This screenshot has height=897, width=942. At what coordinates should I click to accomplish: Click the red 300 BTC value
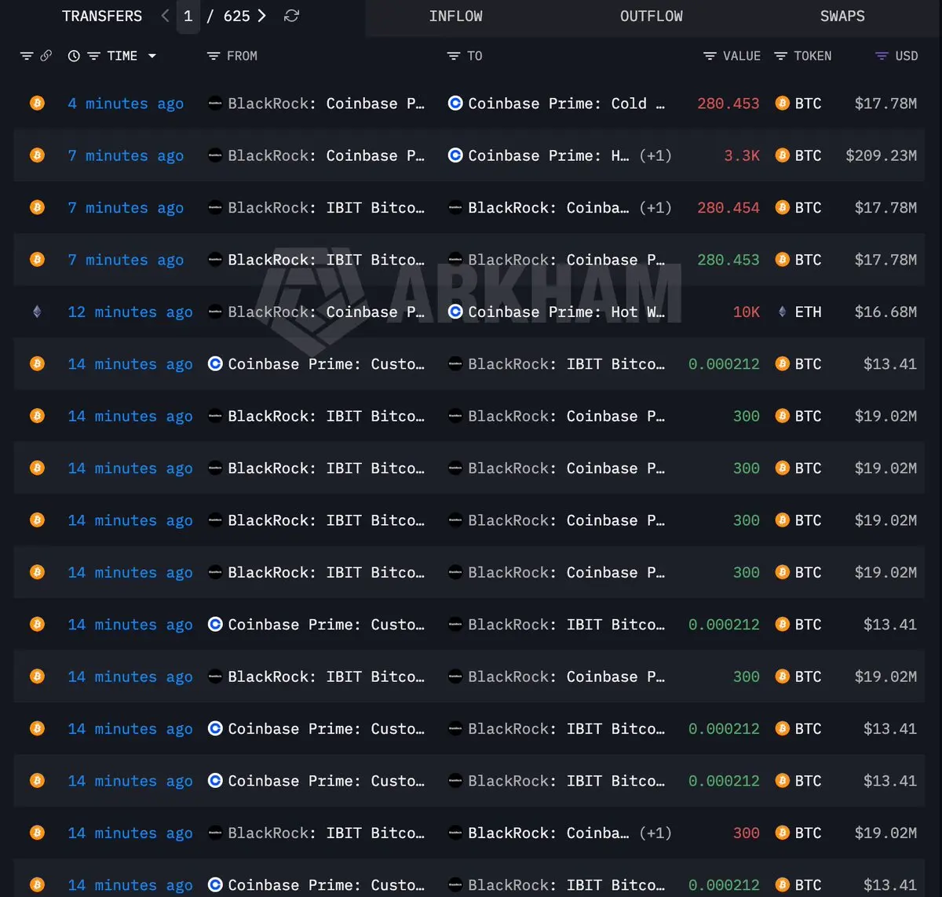(x=747, y=833)
